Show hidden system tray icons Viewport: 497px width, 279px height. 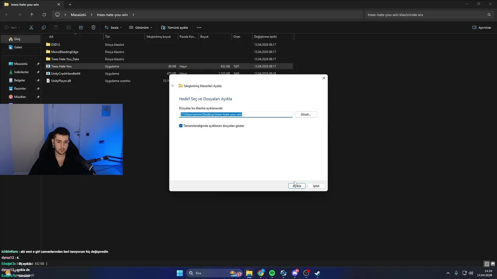[x=448, y=273]
